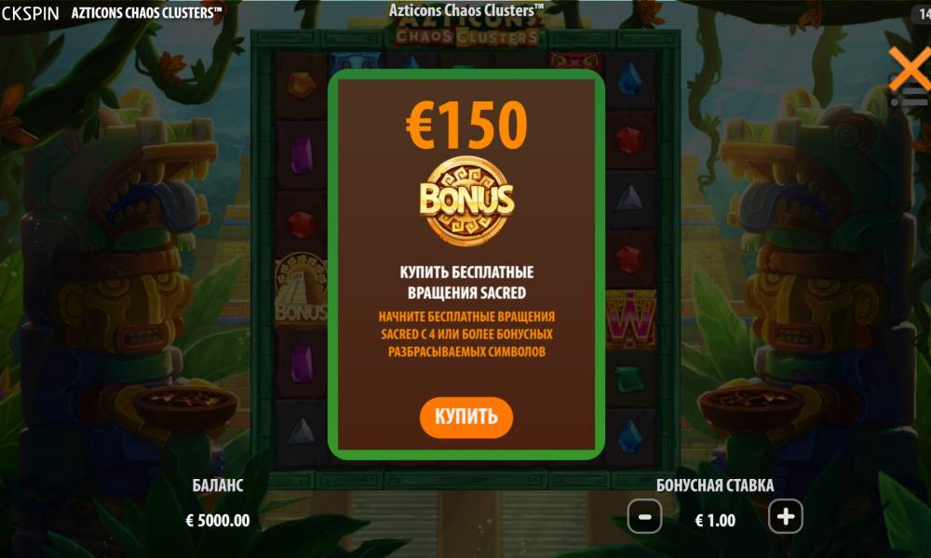Click the БОНУСНАЯ СТАВКА label
The height and width of the screenshot is (558, 931).
click(x=715, y=485)
